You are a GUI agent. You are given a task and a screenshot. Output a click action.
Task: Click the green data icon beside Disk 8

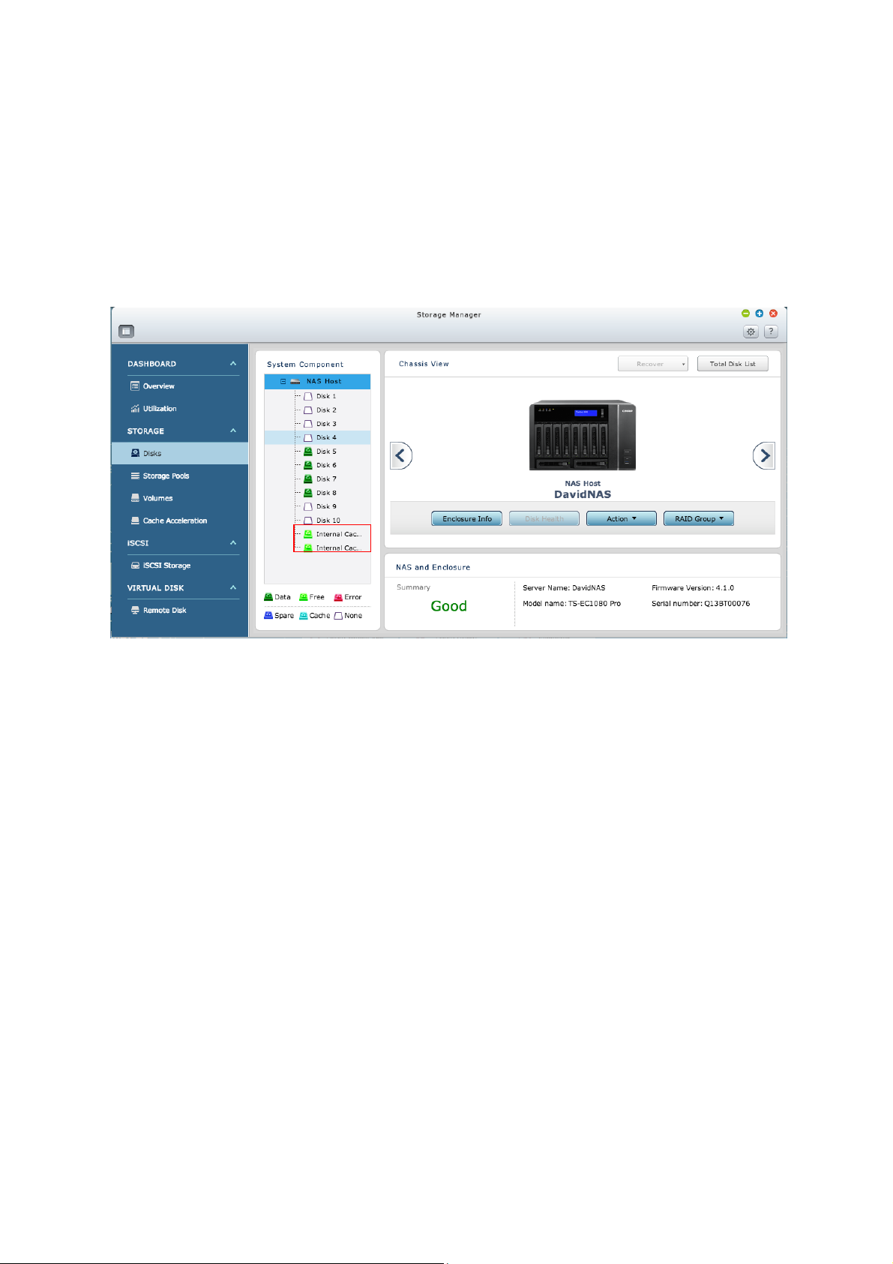click(308, 493)
